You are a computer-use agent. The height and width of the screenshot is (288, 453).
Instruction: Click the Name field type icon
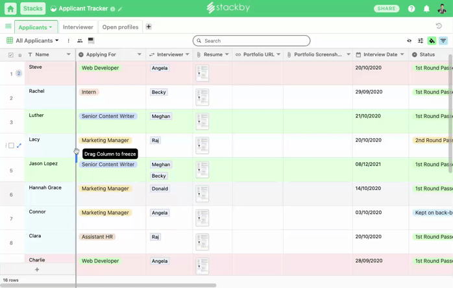[30, 54]
